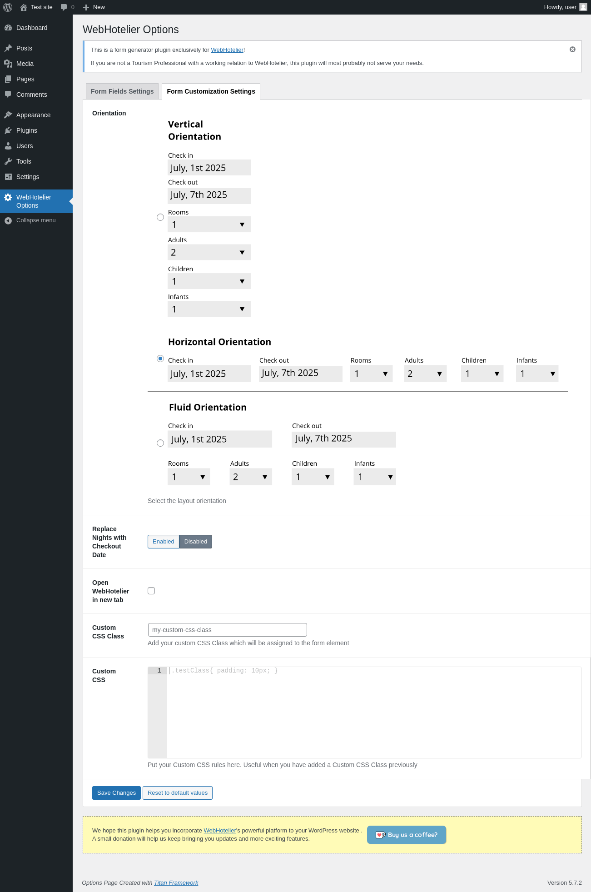Dismiss the WebHotelier notice
This screenshot has height=892, width=591.
(572, 50)
